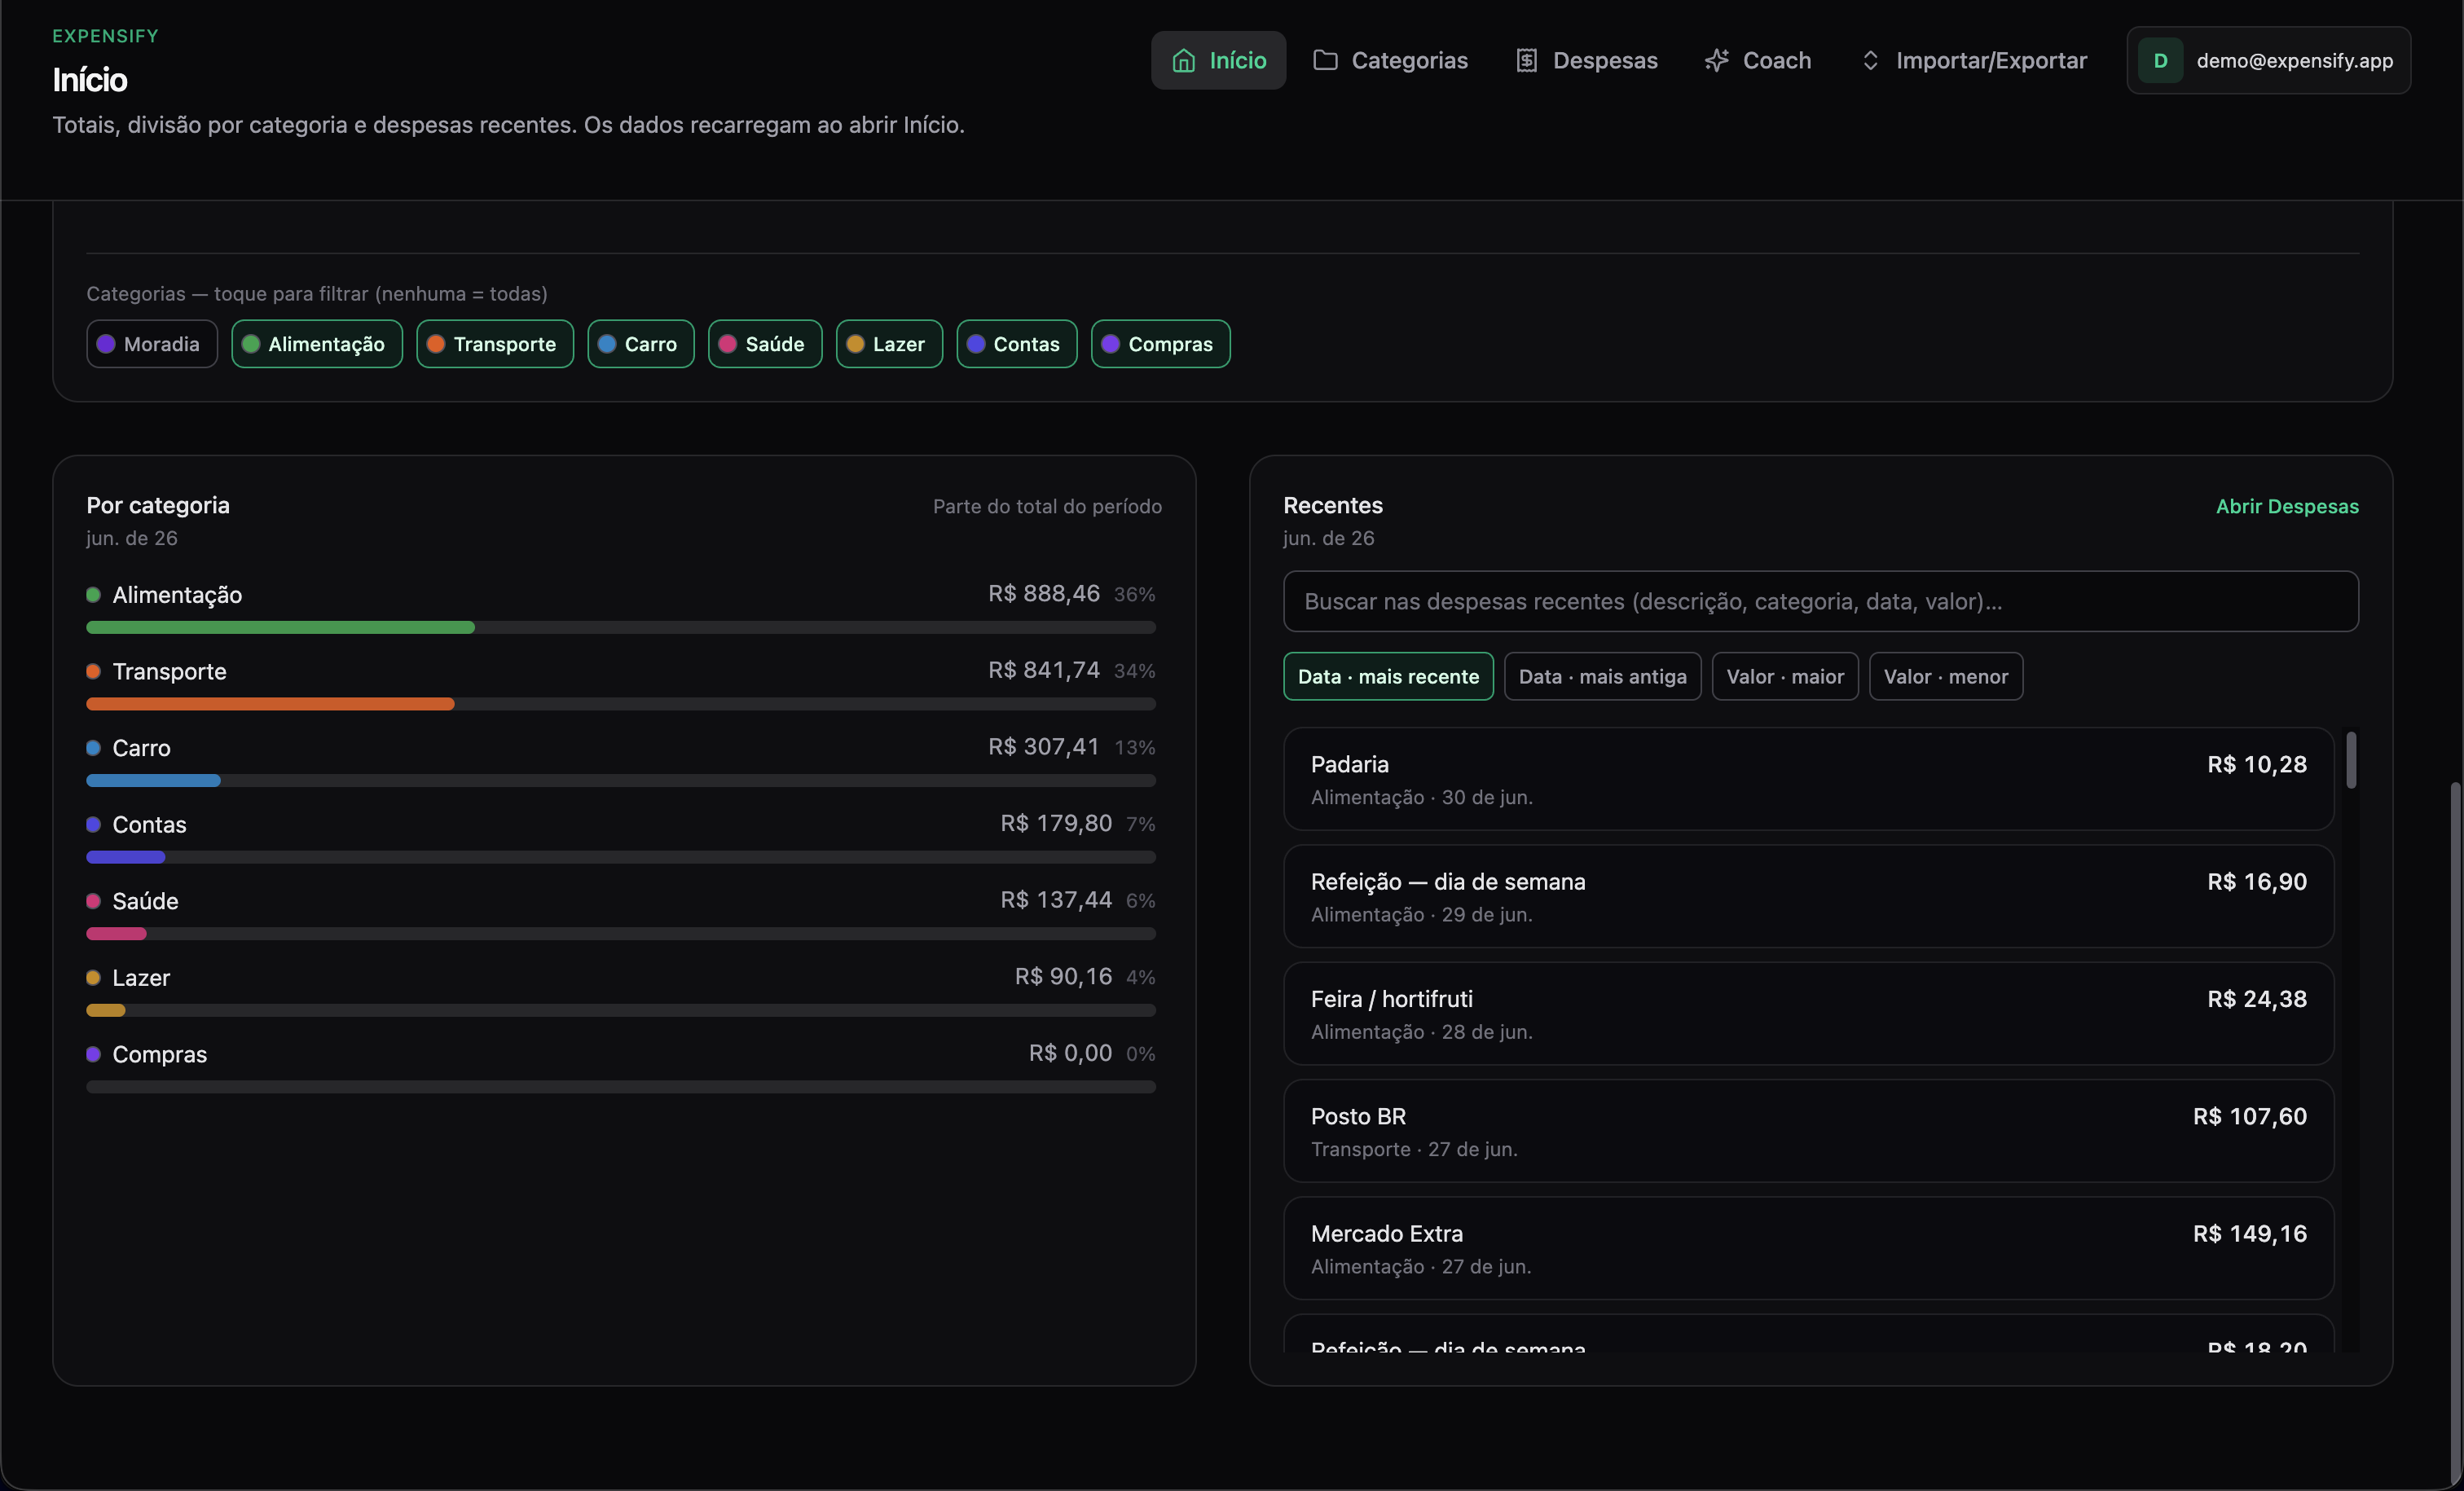Toggle the Saúde category filter chip

click(765, 344)
